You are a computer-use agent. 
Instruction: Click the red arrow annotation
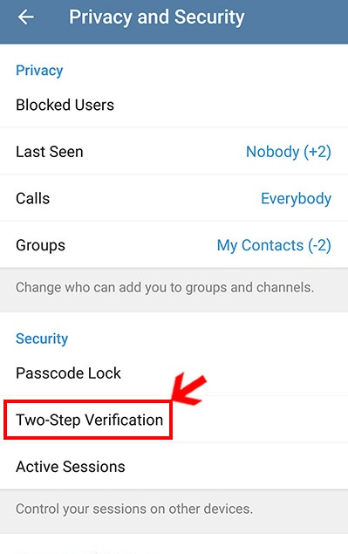188,388
